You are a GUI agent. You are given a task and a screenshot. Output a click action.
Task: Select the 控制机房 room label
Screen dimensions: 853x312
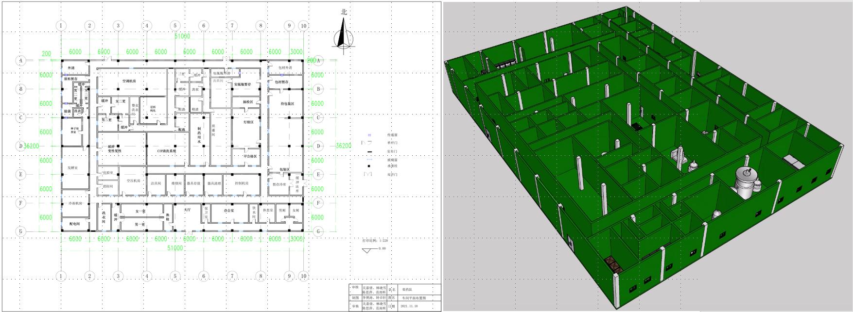click(242, 183)
